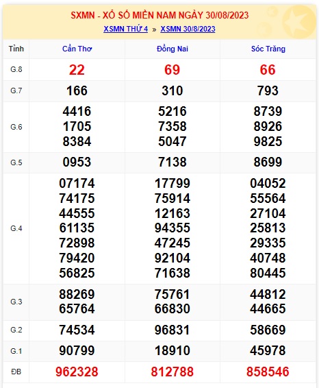Select Cần Thơ G.8 result 22
Viewport: 319px width, 388px height.
77,70
